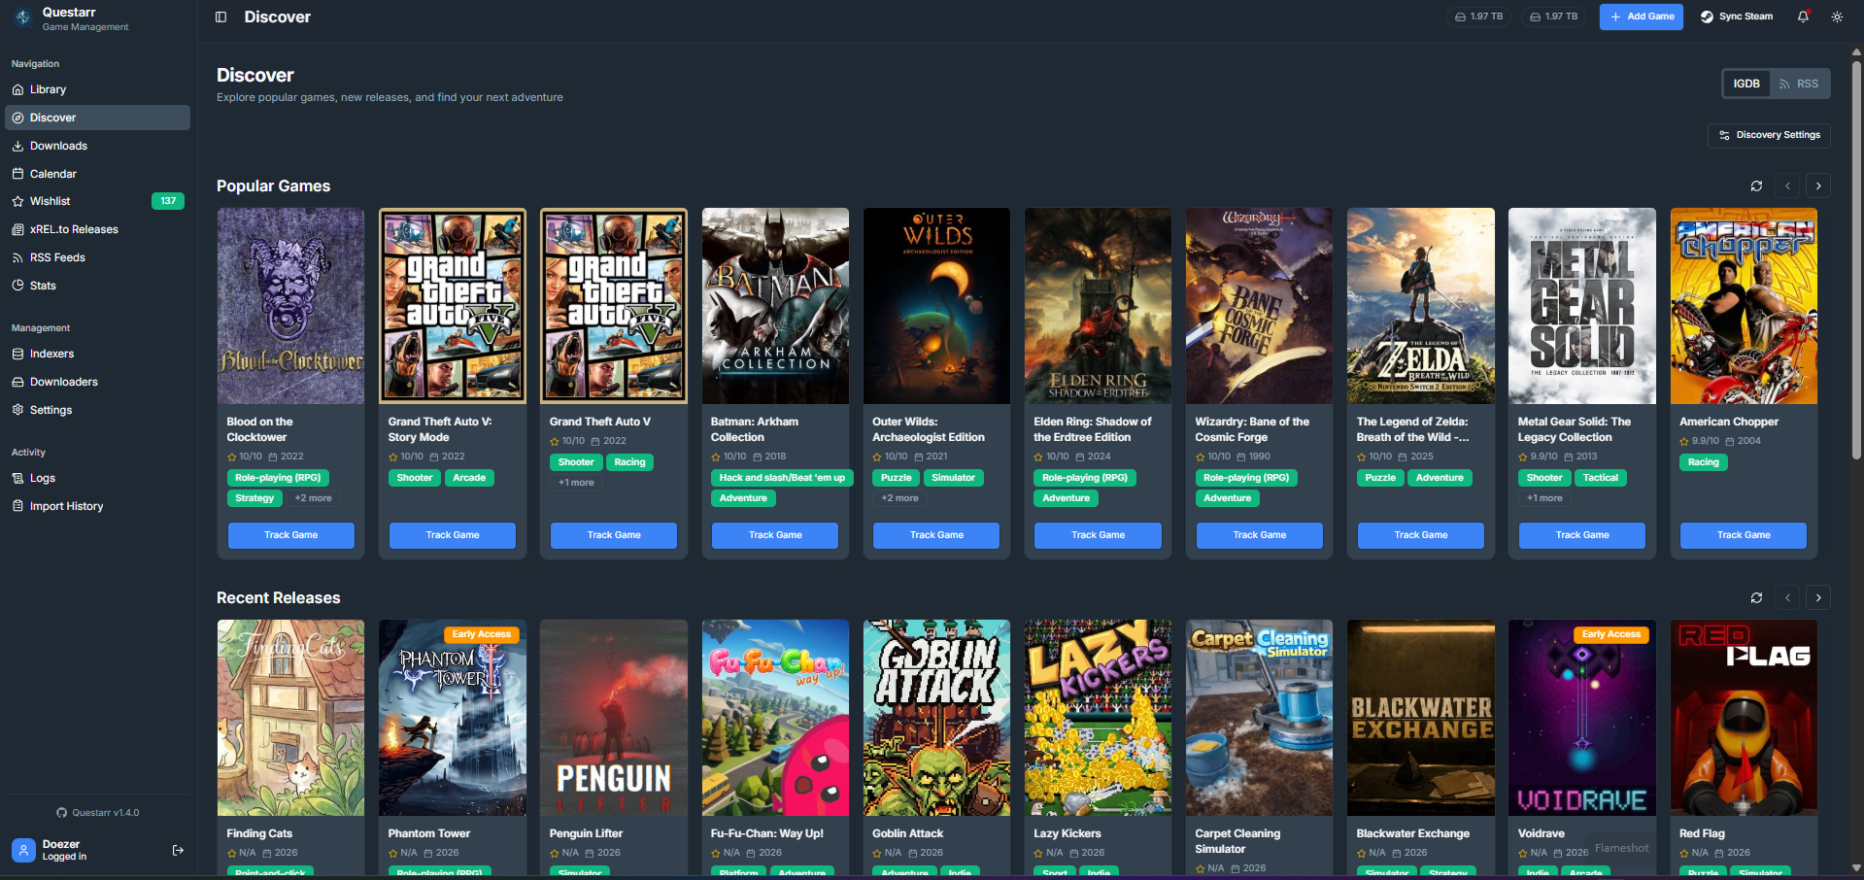1864x880 pixels.
Task: Click the Add Game button
Action: [x=1642, y=17]
